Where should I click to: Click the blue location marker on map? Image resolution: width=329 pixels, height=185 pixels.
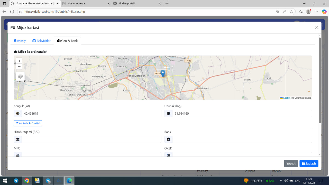click(163, 73)
